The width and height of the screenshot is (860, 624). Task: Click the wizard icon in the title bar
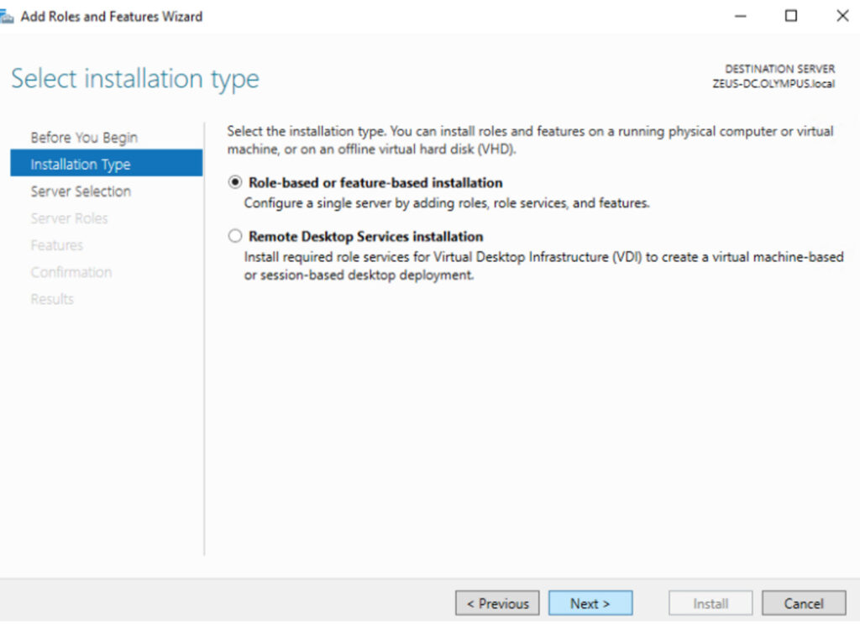[8, 17]
